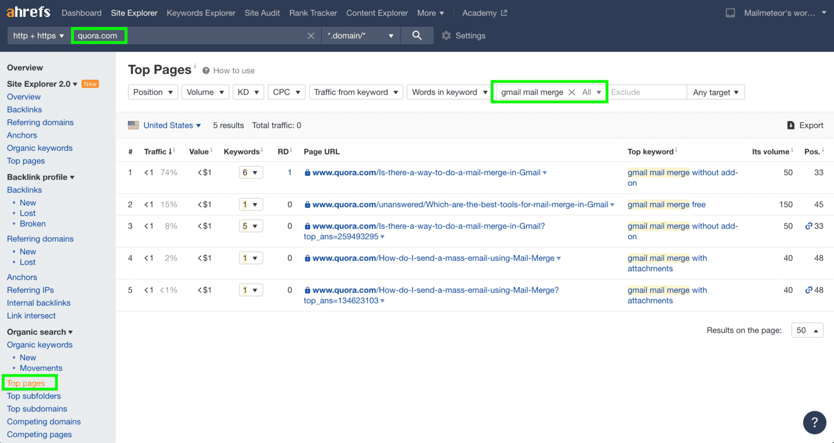Open the CPC filter dropdown
Viewport: 834px width, 443px height.
pos(287,92)
